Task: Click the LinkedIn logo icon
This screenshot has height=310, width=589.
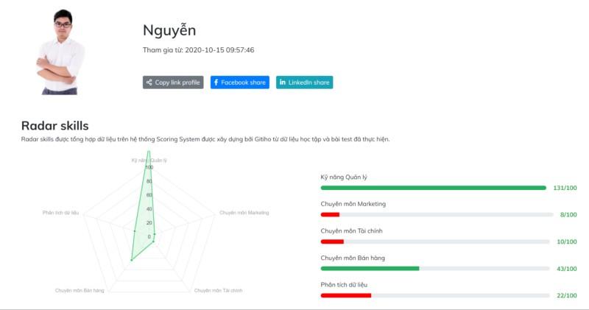Action: pyautogui.click(x=283, y=82)
